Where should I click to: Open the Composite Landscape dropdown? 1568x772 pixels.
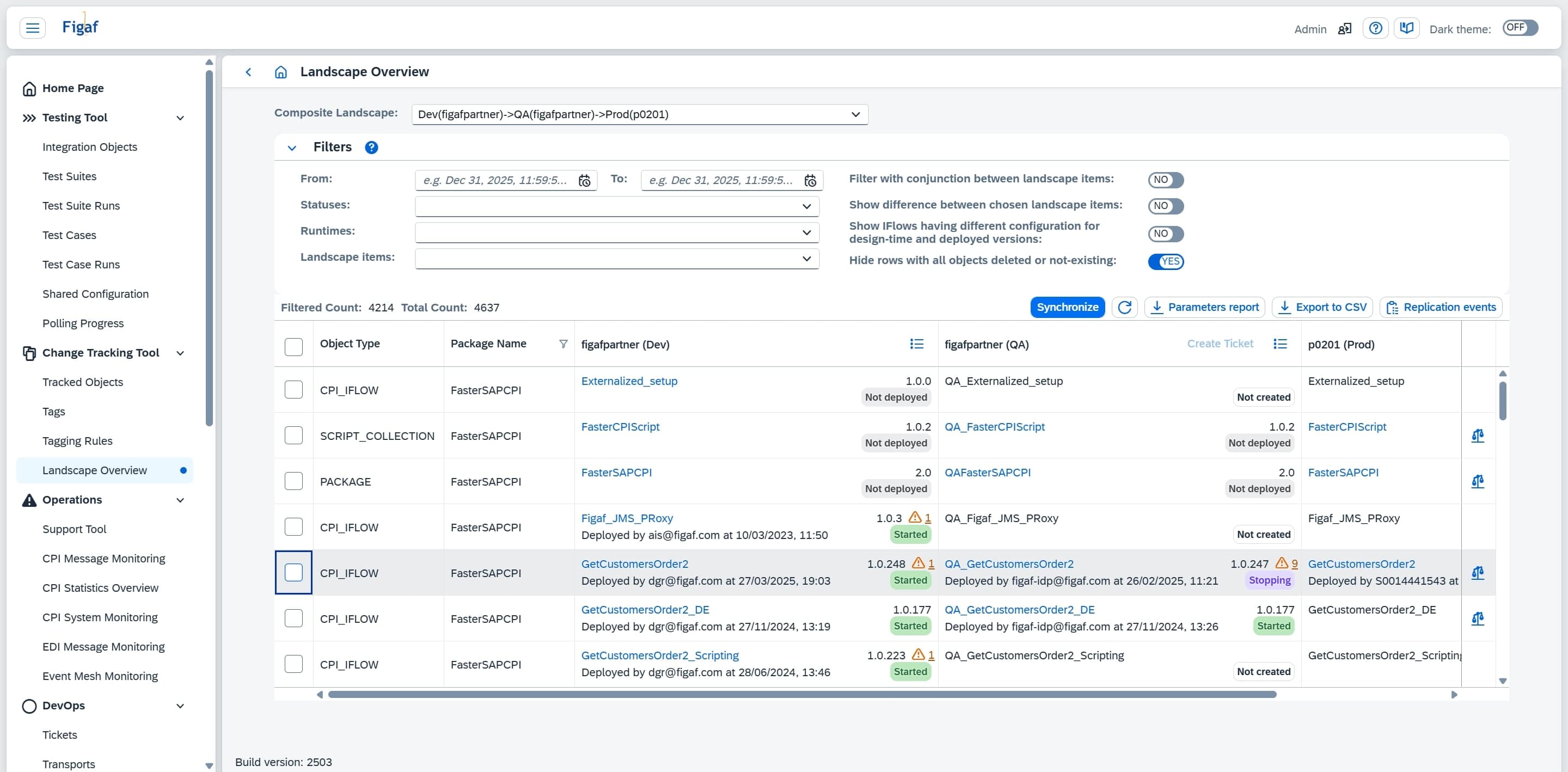tap(640, 114)
